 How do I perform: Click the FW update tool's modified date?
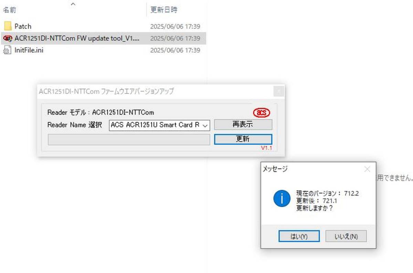pyautogui.click(x=175, y=38)
